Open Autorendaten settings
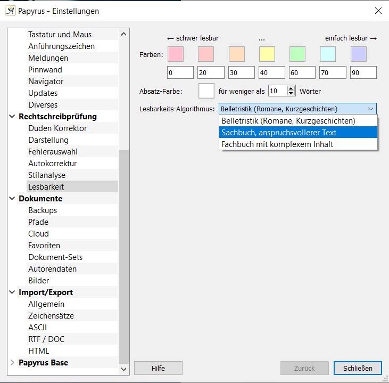Image resolution: width=389 pixels, height=383 pixels. point(72,269)
